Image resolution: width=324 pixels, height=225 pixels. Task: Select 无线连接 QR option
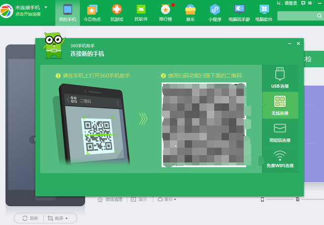pos(280,105)
